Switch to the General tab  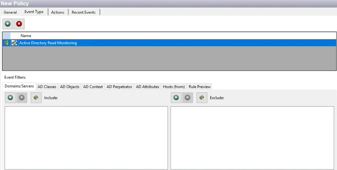pos(10,12)
